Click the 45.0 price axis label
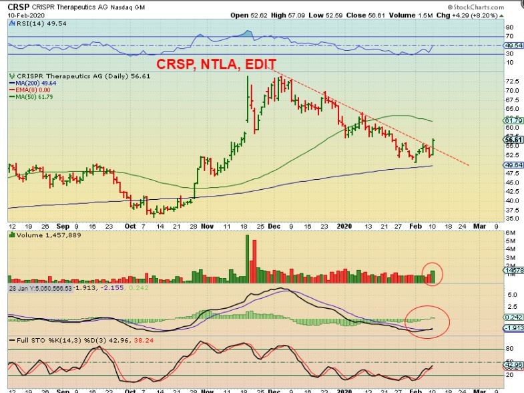Image resolution: width=524 pixels, height=393 pixels. 513,182
